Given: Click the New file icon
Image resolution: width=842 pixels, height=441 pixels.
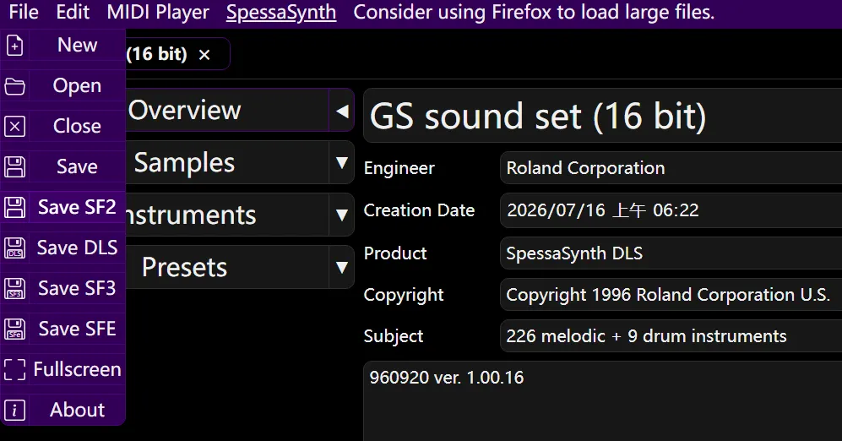Looking at the screenshot, I should (x=14, y=46).
